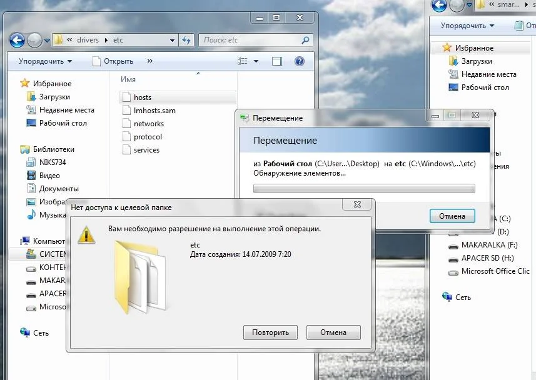Click Открыть in the left window toolbar
Image resolution: width=536 pixels, height=380 pixels.
click(113, 61)
